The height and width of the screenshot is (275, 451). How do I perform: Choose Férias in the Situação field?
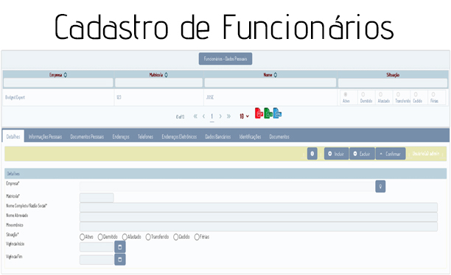click(x=197, y=237)
